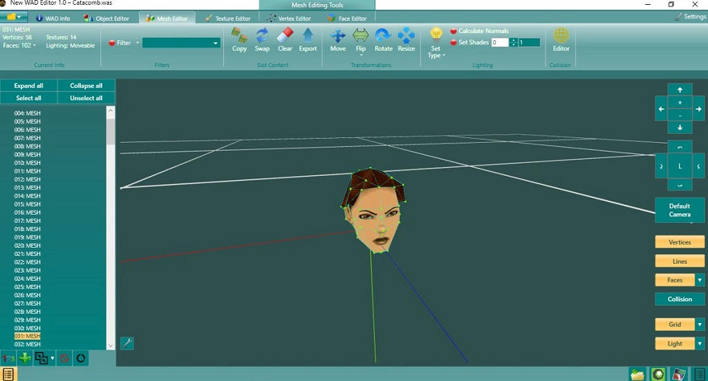Open Settings at top-right
This screenshot has width=708, height=381.
click(691, 17)
